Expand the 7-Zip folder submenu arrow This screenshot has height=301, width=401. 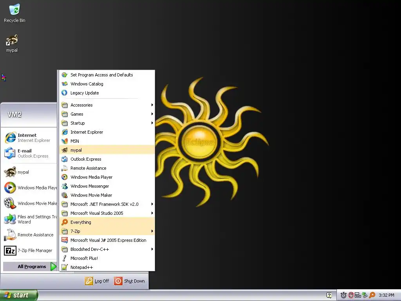tap(152, 231)
